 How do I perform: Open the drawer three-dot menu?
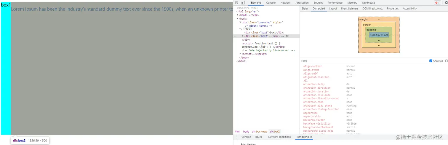point(237,137)
